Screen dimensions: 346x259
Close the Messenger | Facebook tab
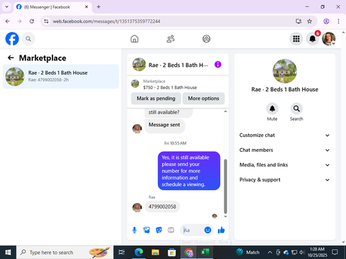86,7
